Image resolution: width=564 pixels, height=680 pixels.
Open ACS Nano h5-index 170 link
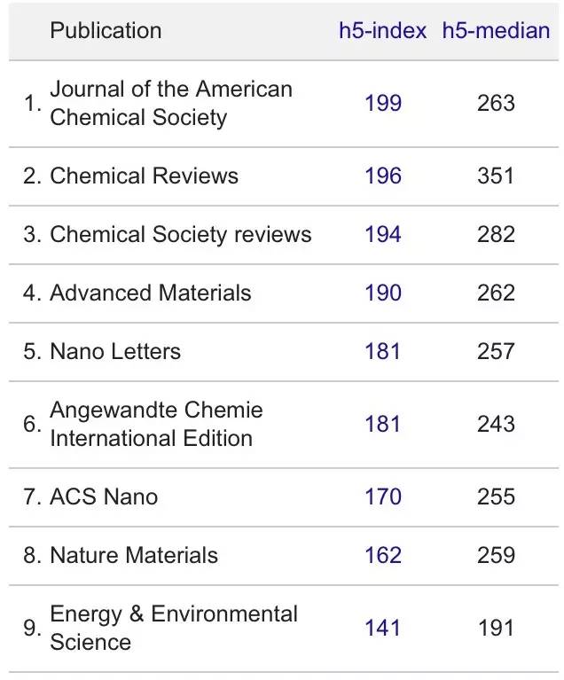382,497
